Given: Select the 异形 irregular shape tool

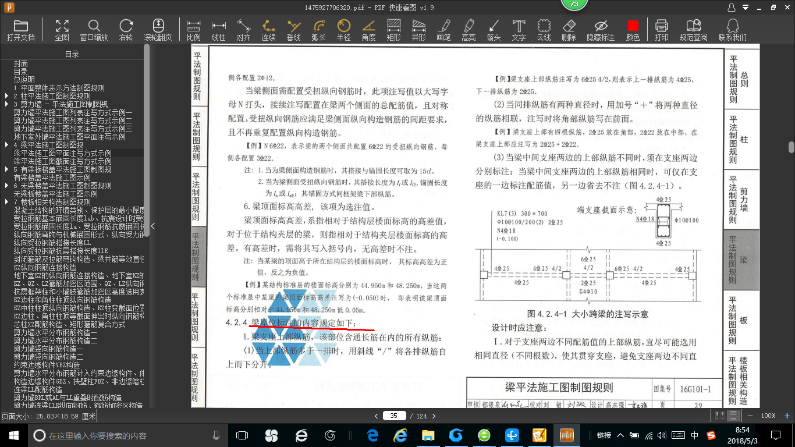Looking at the screenshot, I should point(418,30).
